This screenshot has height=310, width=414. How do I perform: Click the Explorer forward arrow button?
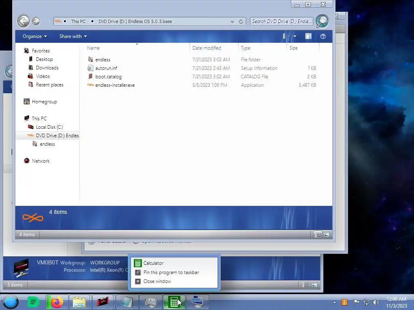36,21
